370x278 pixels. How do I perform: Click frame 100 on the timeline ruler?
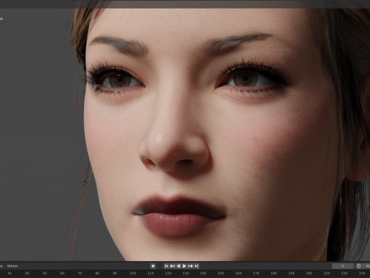tap(133, 273)
